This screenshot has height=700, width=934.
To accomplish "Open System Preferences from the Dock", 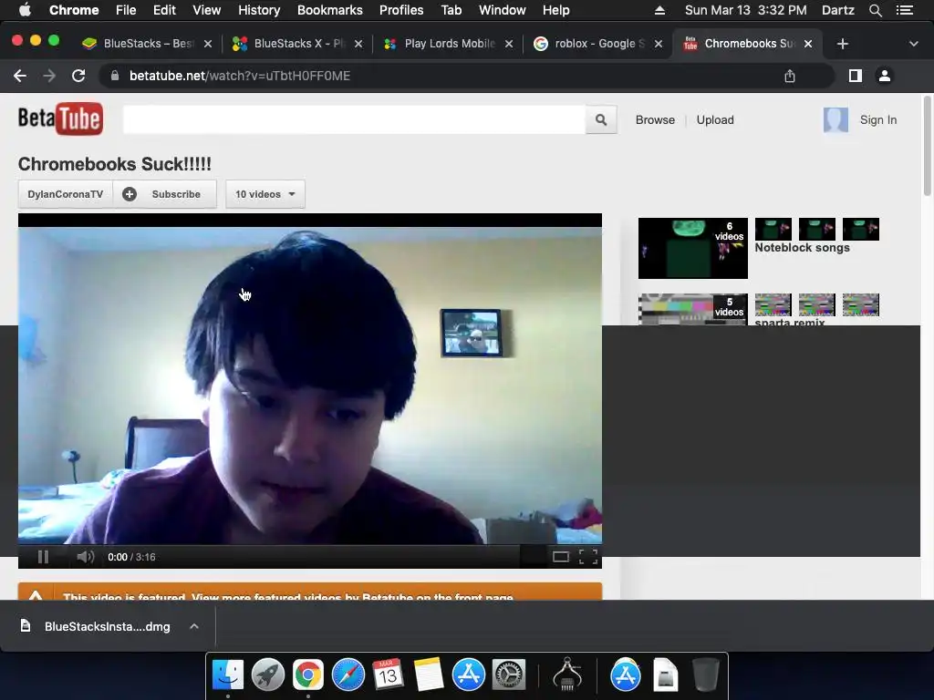I will [508, 674].
